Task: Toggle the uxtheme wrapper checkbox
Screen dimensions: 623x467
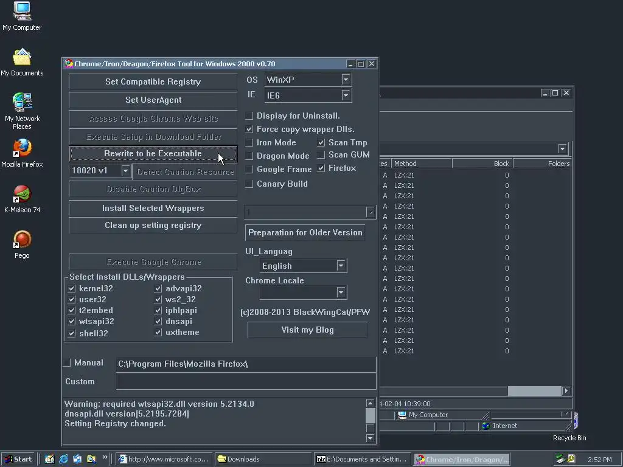Action: coord(158,332)
